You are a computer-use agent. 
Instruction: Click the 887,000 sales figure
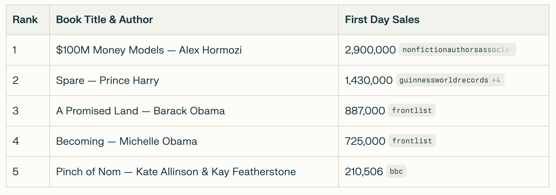[365, 111]
